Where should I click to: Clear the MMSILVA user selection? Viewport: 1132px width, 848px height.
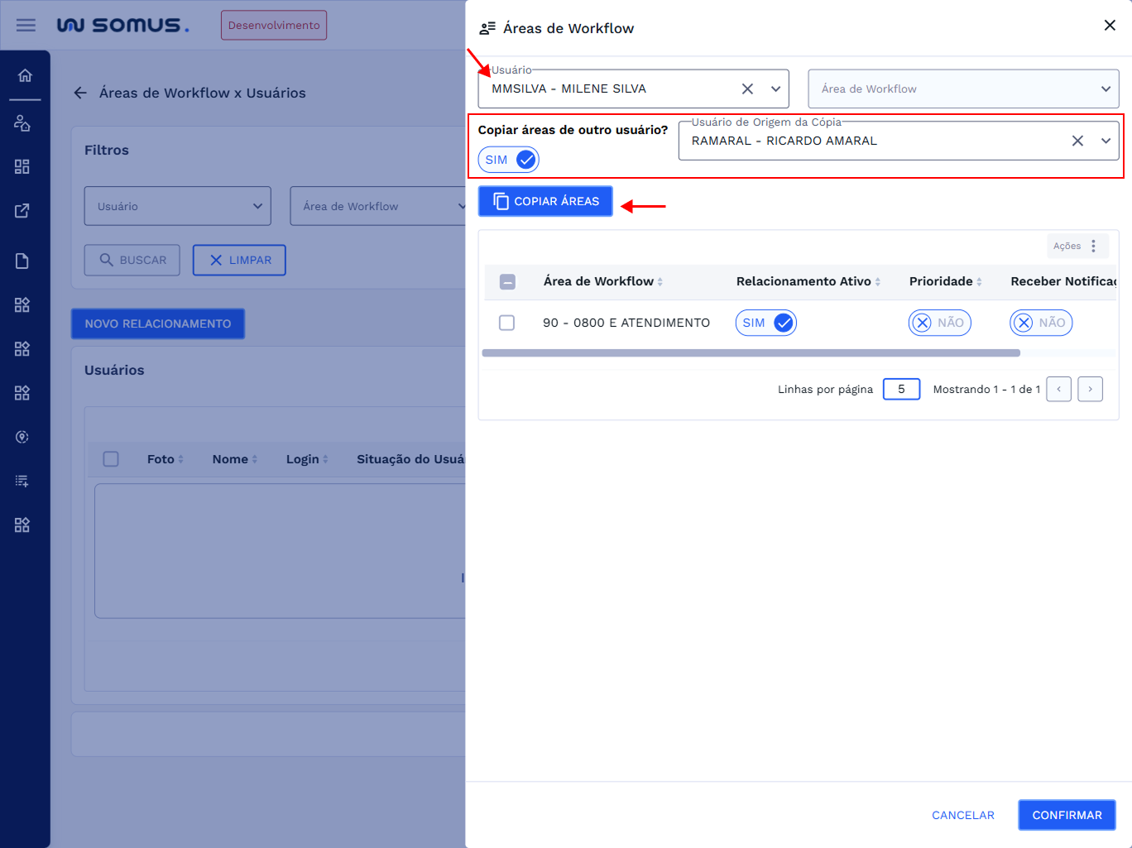click(x=747, y=89)
